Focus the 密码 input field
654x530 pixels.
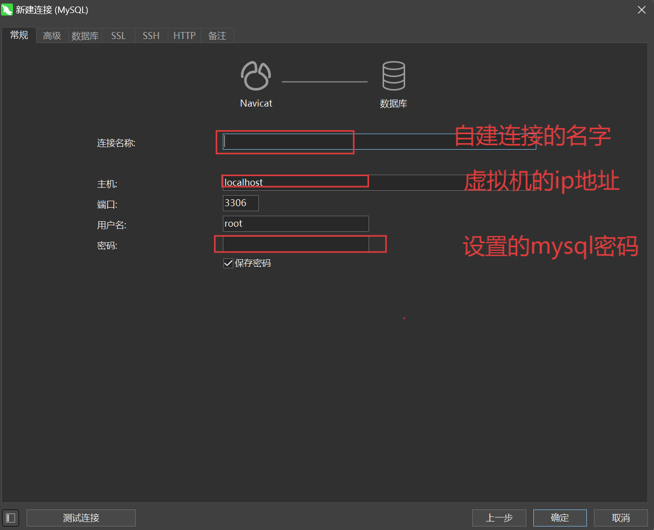click(x=295, y=244)
